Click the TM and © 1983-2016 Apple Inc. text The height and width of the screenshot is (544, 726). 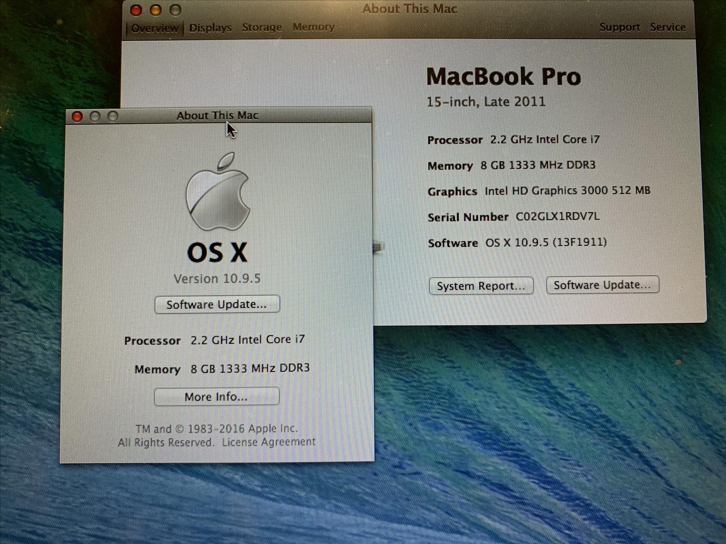click(217, 429)
